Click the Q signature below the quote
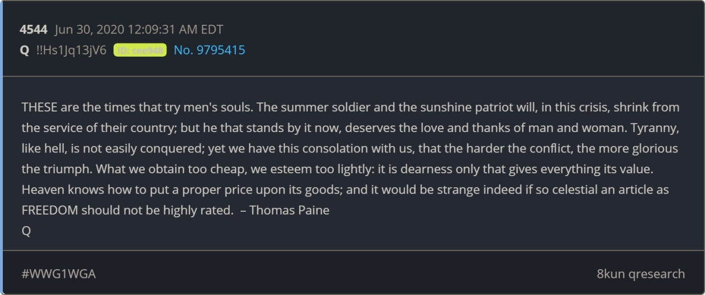The image size is (705, 295). (x=26, y=231)
